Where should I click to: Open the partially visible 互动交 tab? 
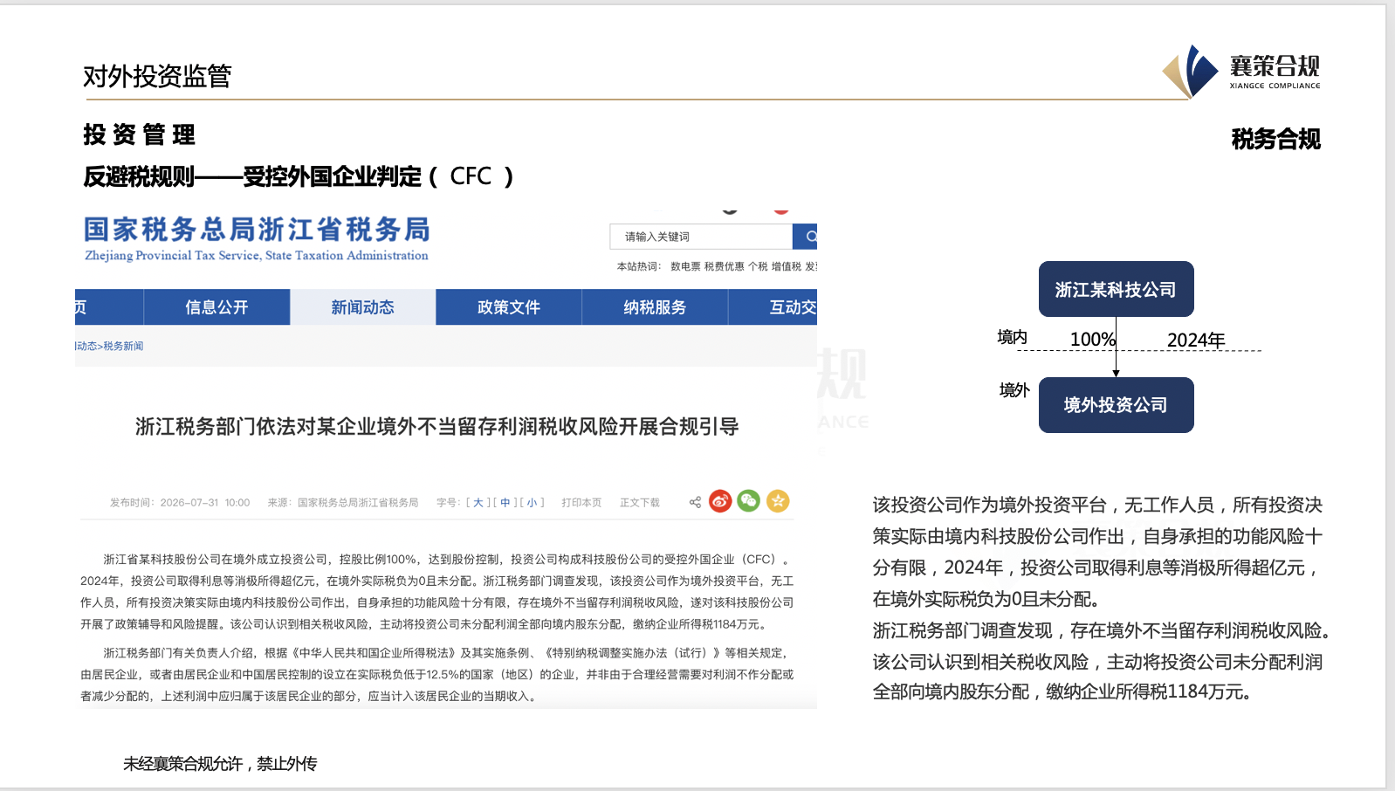coord(773,307)
